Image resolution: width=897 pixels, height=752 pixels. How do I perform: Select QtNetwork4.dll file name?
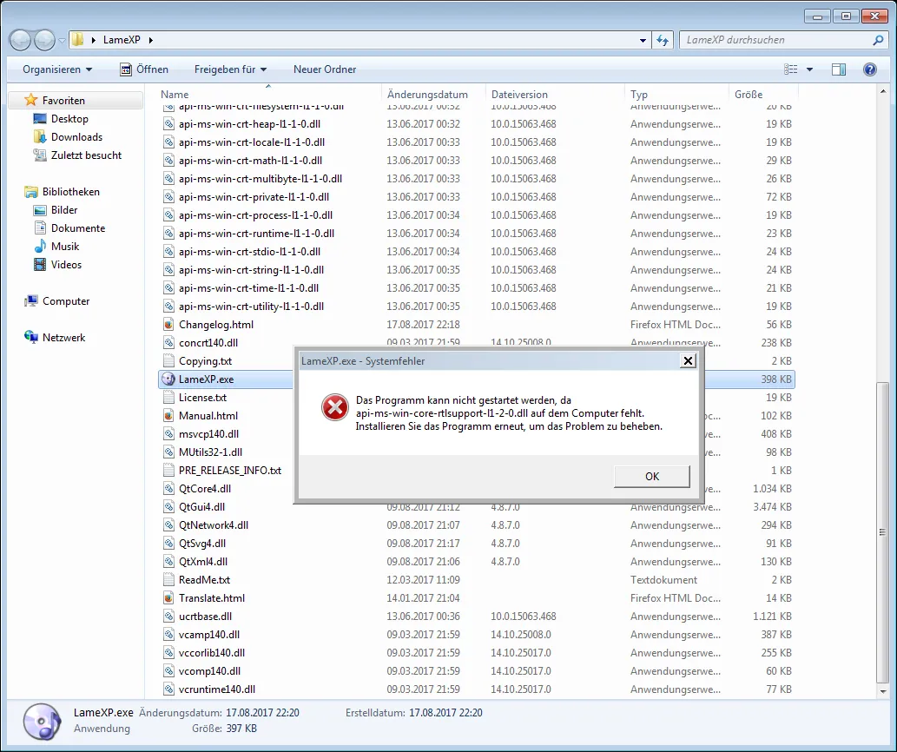214,525
